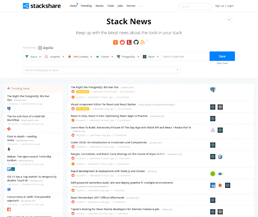
Task: Click the C++ icon beside the Coroutines story
Action: point(220,157)
